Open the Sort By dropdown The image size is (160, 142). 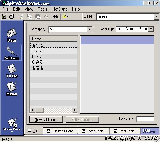point(151,29)
